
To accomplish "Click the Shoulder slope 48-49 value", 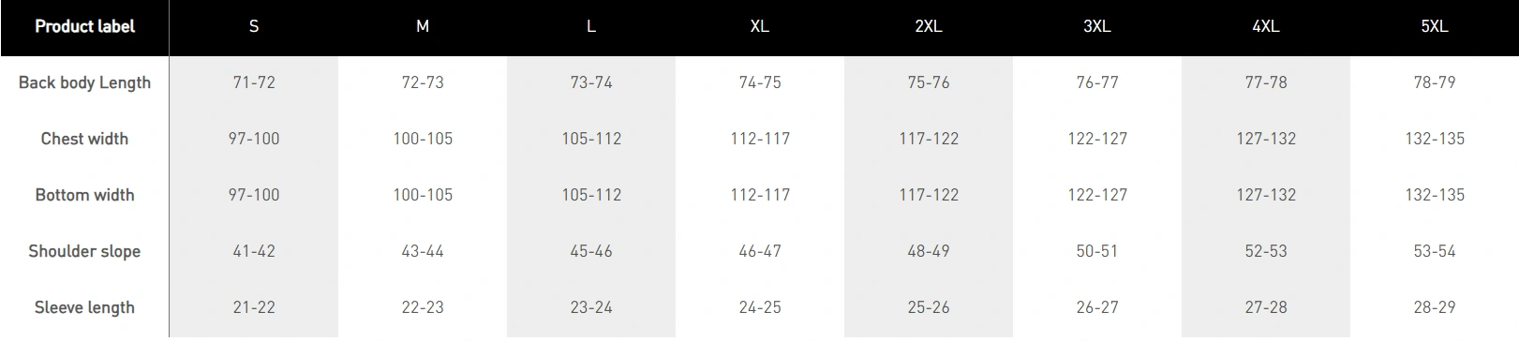I will tap(929, 251).
